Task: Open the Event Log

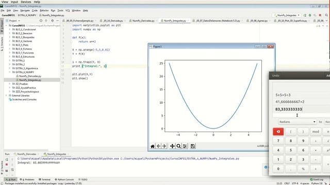Action: (317, 179)
